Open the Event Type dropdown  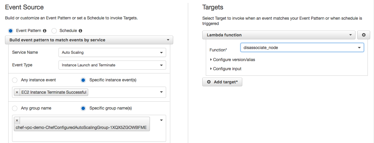112,65
